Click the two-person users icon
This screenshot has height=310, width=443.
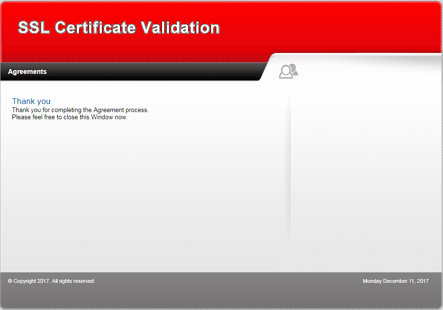(x=288, y=71)
